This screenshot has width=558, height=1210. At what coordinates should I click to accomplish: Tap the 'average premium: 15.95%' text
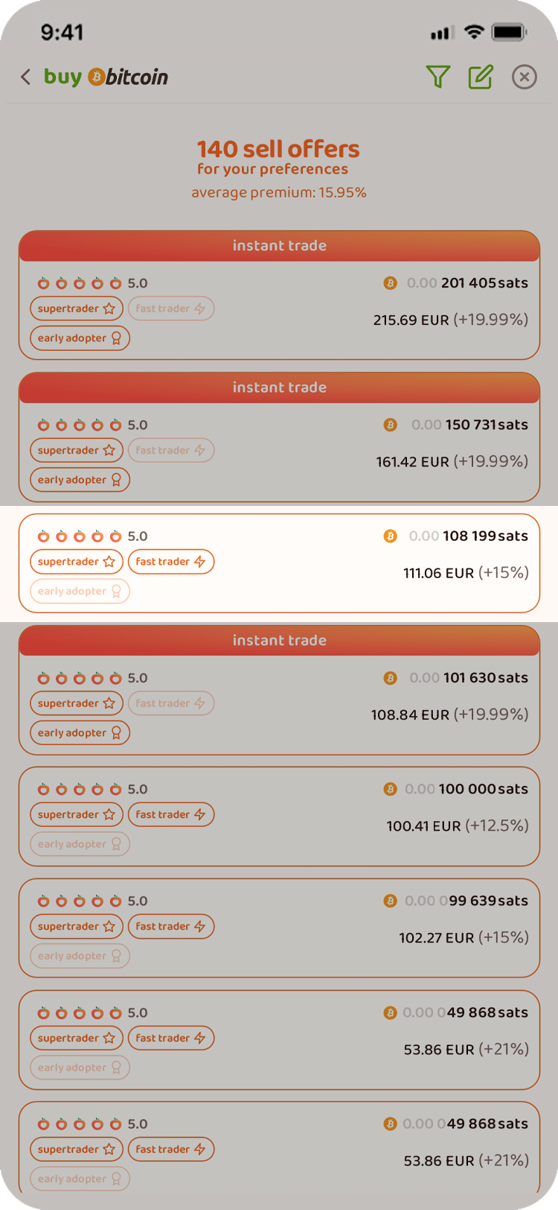[279, 192]
